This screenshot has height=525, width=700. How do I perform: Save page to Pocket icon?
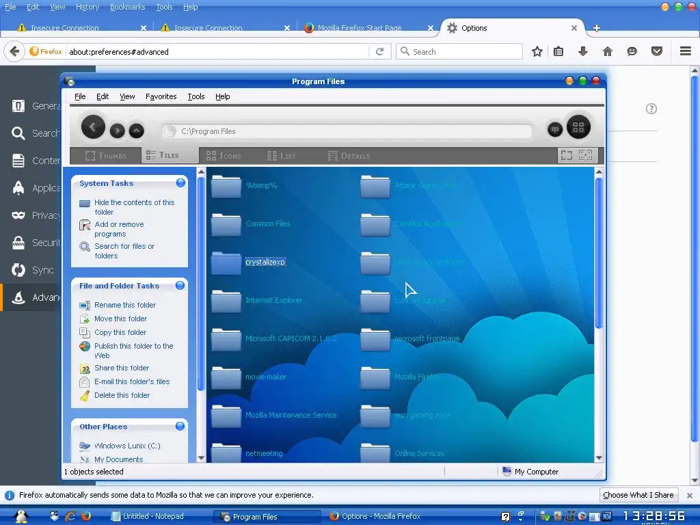657,52
